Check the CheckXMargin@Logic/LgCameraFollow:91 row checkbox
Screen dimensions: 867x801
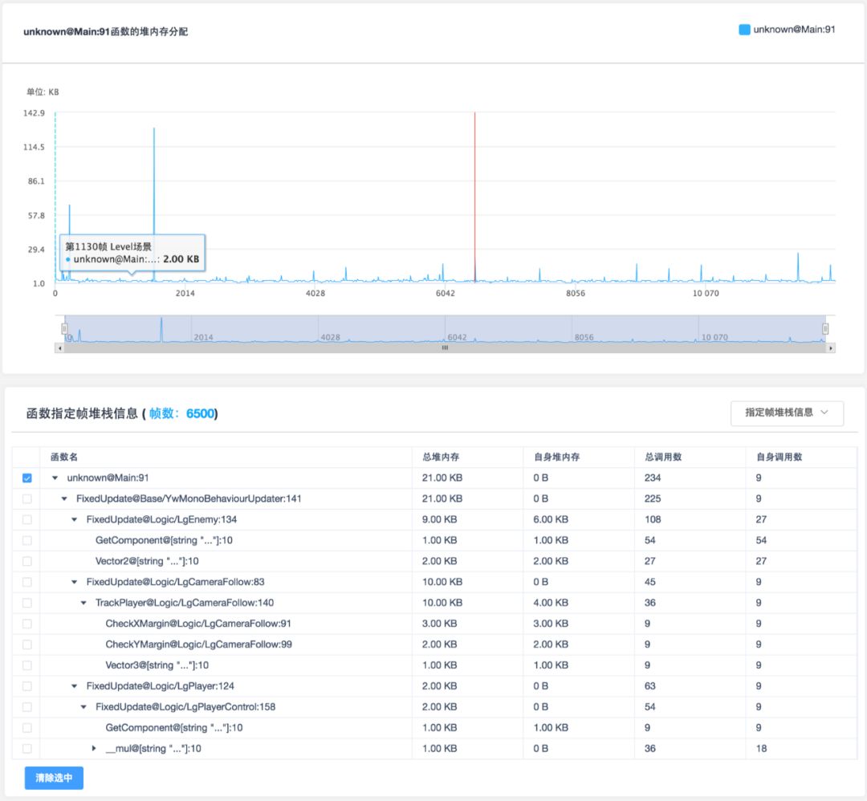(x=27, y=624)
